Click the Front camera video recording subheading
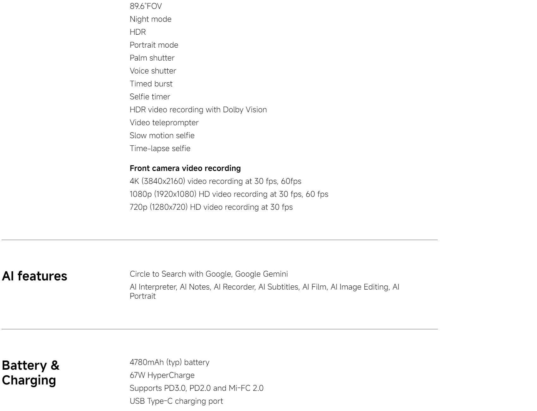The height and width of the screenshot is (411, 537). coord(185,168)
